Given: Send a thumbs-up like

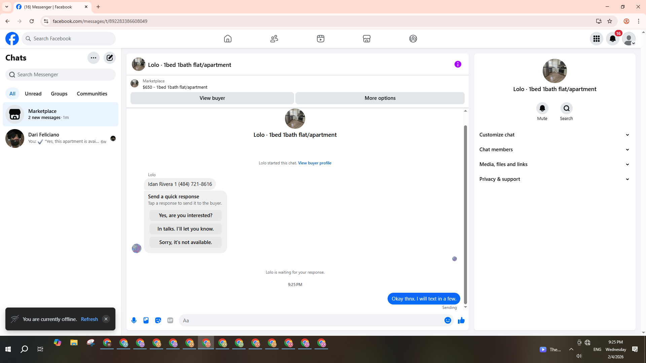Looking at the screenshot, I should (461, 320).
